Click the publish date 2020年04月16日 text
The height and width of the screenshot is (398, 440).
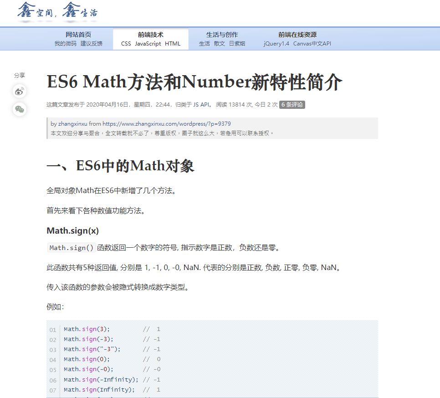(x=107, y=105)
